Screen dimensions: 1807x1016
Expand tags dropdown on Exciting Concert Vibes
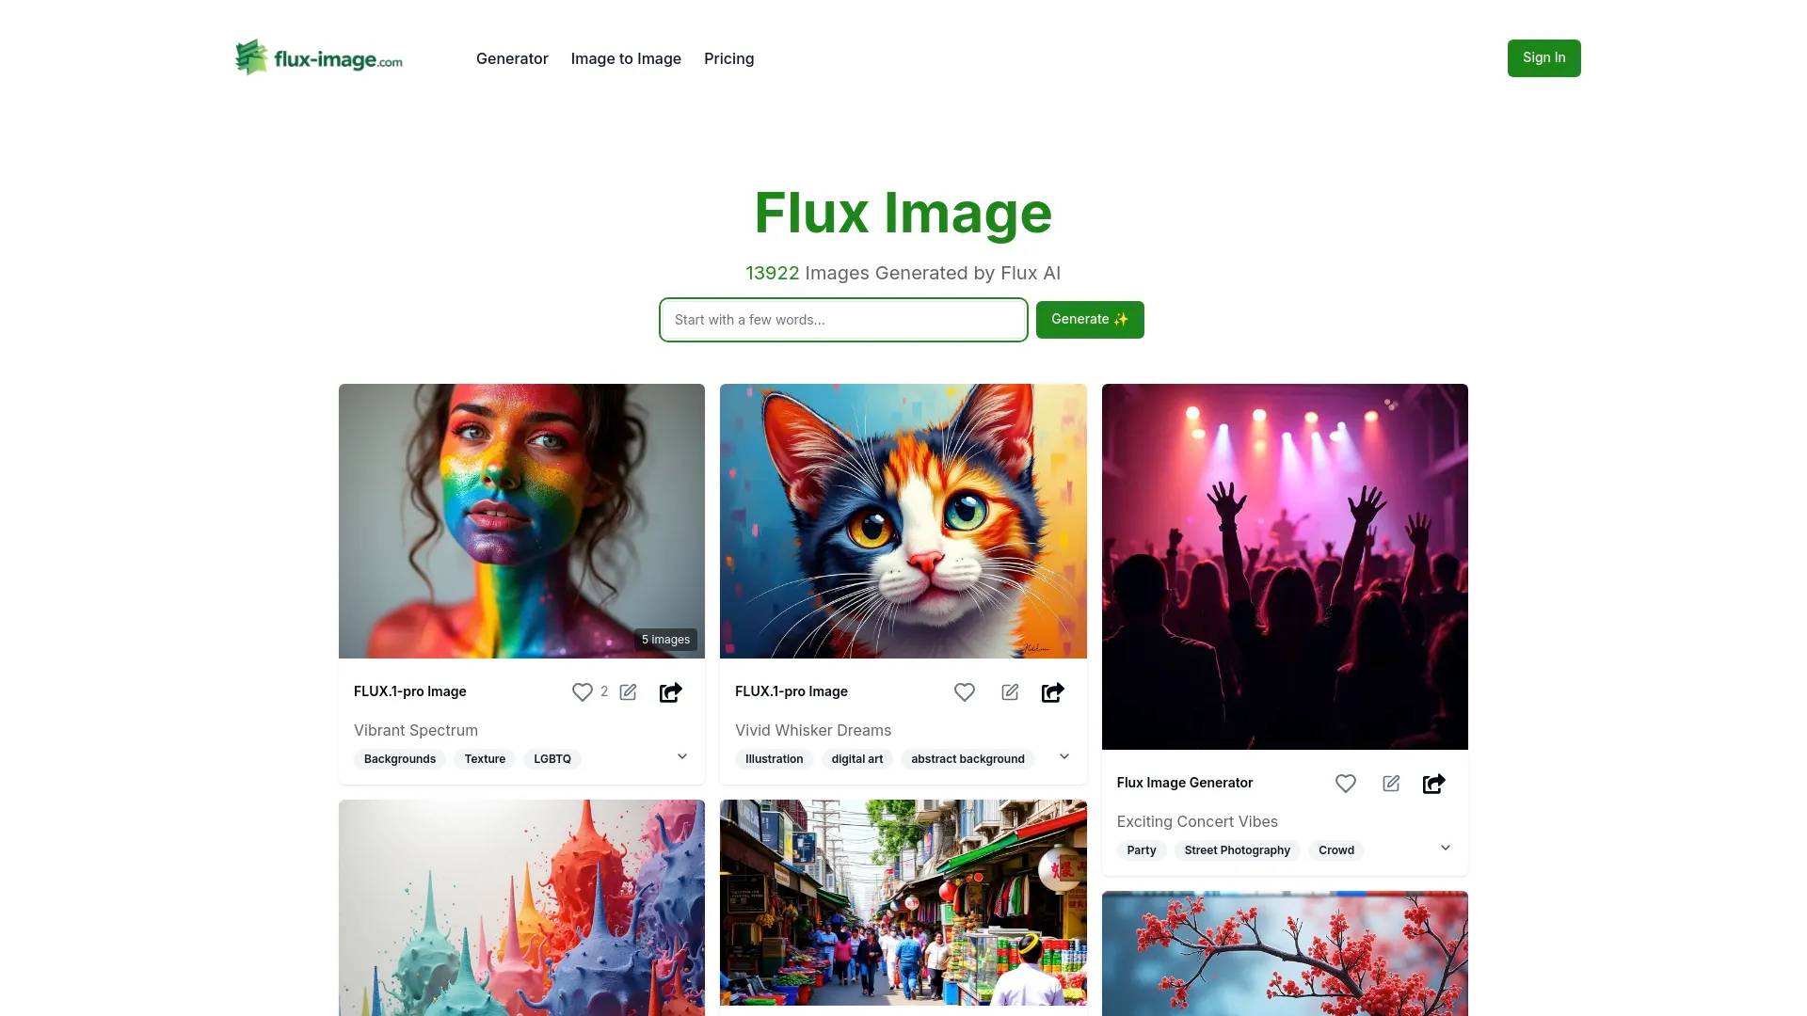click(1444, 849)
